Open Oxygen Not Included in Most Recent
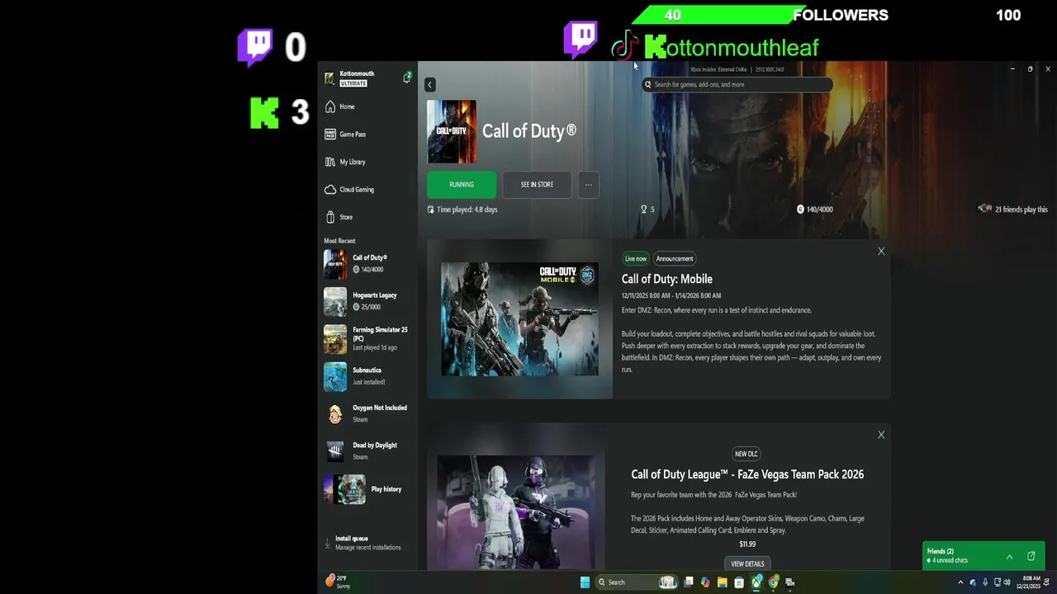 (367, 413)
